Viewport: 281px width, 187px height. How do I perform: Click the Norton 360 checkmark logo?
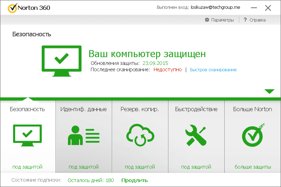click(12, 8)
